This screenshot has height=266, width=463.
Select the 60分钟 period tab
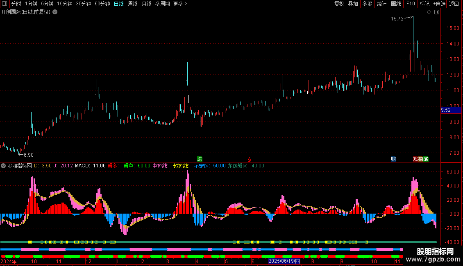pyautogui.click(x=102, y=4)
